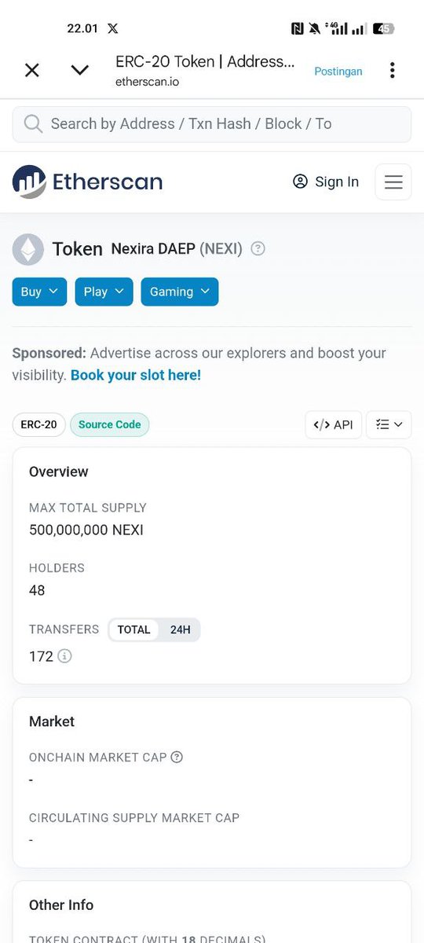Viewport: 424px width, 943px height.
Task: Open the Etherscan hamburger menu
Action: tap(393, 182)
